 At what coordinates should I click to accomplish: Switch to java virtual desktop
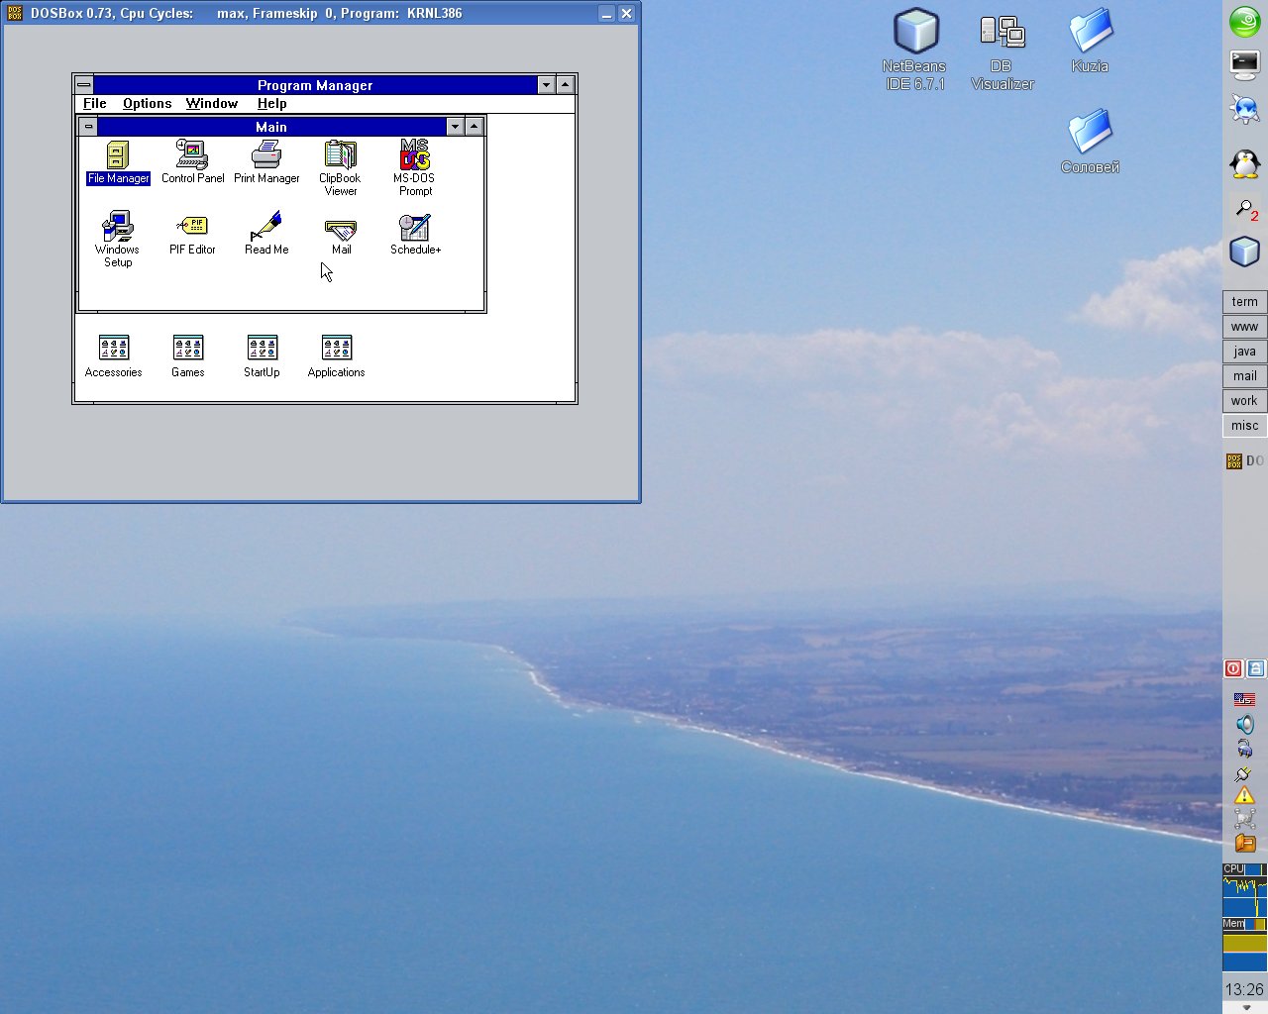click(x=1245, y=352)
